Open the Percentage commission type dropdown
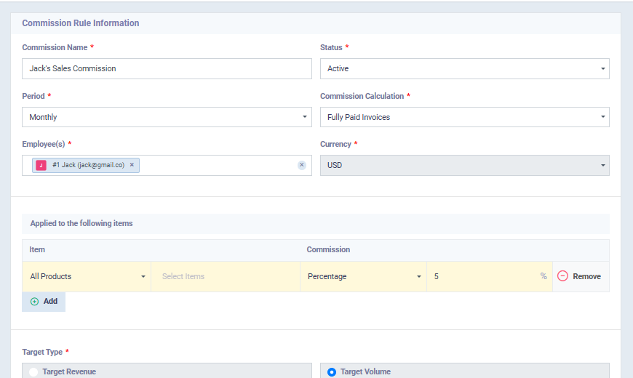Screen dimensions: 633x378 [363, 276]
